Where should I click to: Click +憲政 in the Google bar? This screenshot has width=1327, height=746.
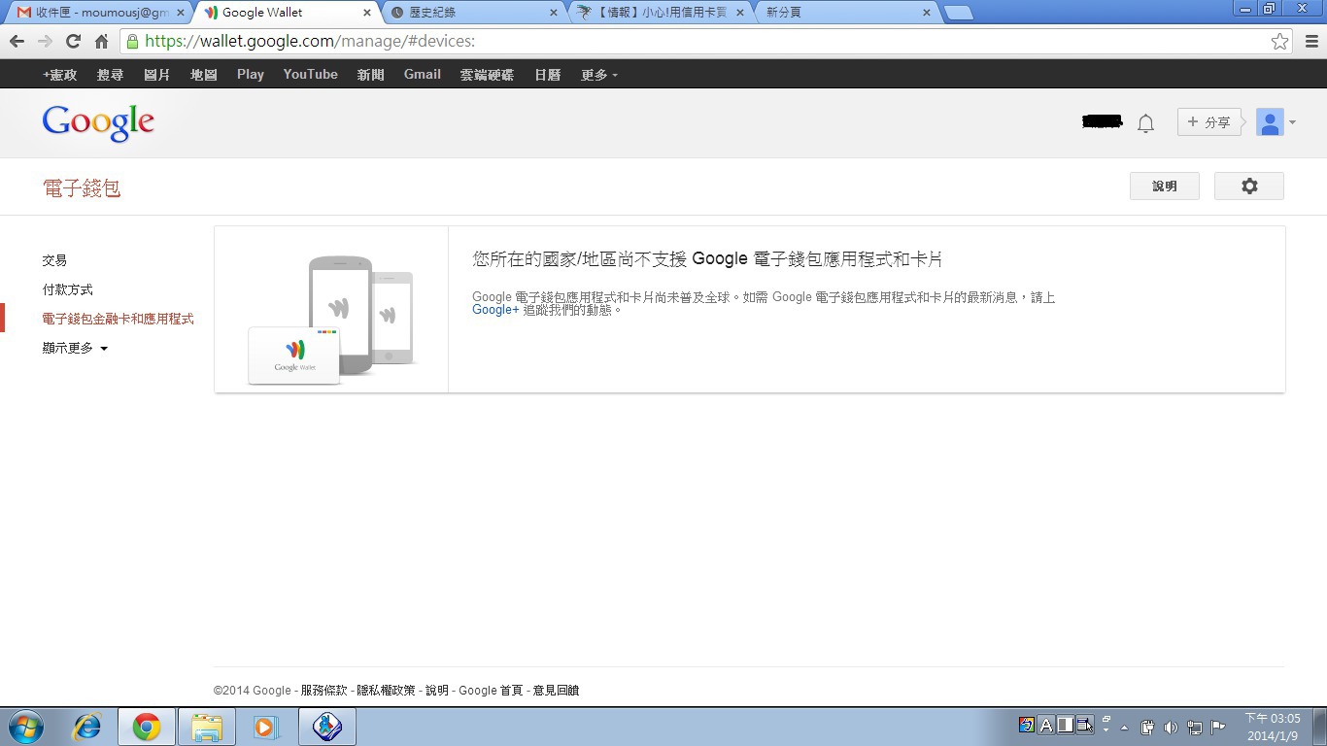[x=59, y=75]
